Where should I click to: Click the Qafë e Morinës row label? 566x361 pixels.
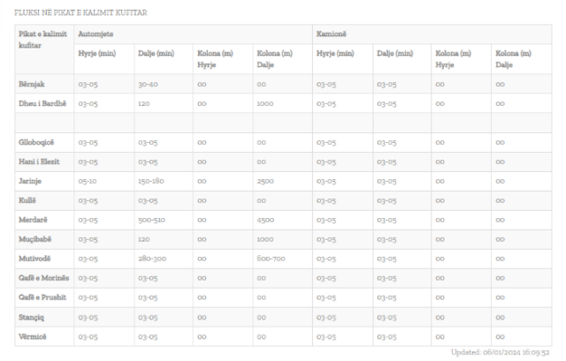[x=42, y=278]
